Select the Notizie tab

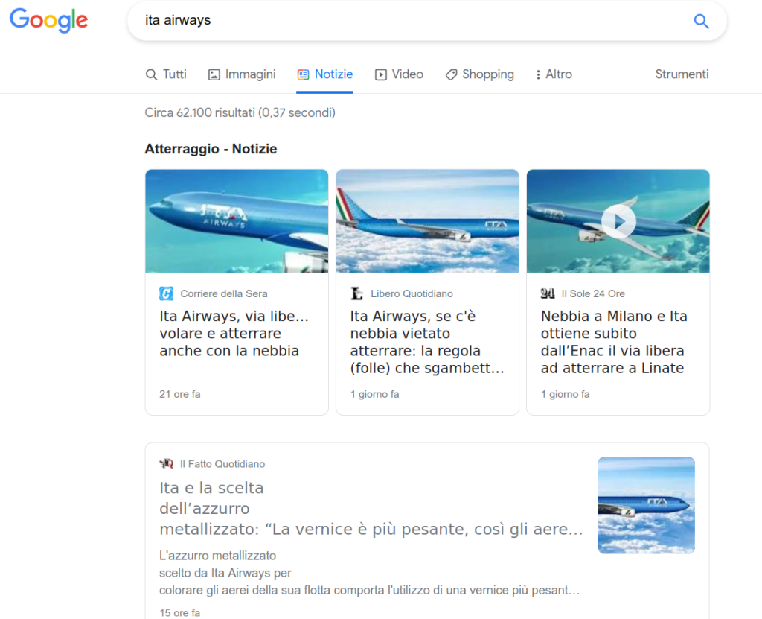click(324, 74)
